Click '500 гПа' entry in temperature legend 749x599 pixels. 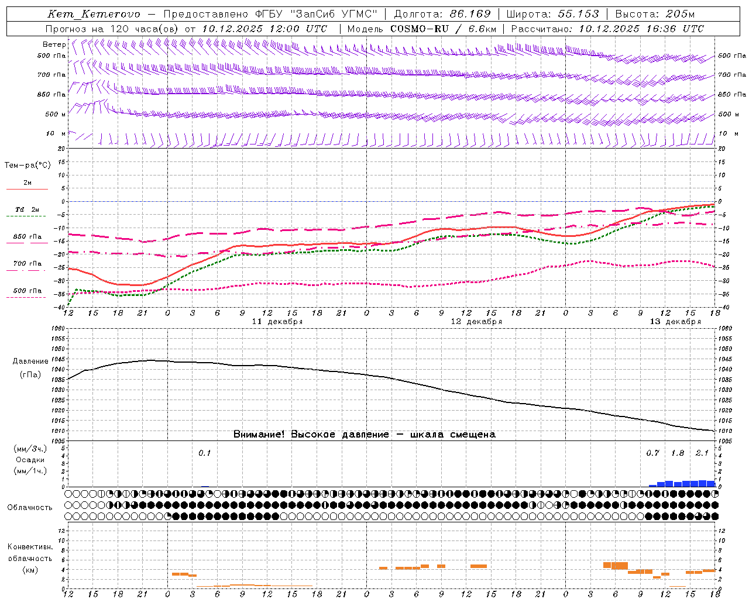[28, 291]
